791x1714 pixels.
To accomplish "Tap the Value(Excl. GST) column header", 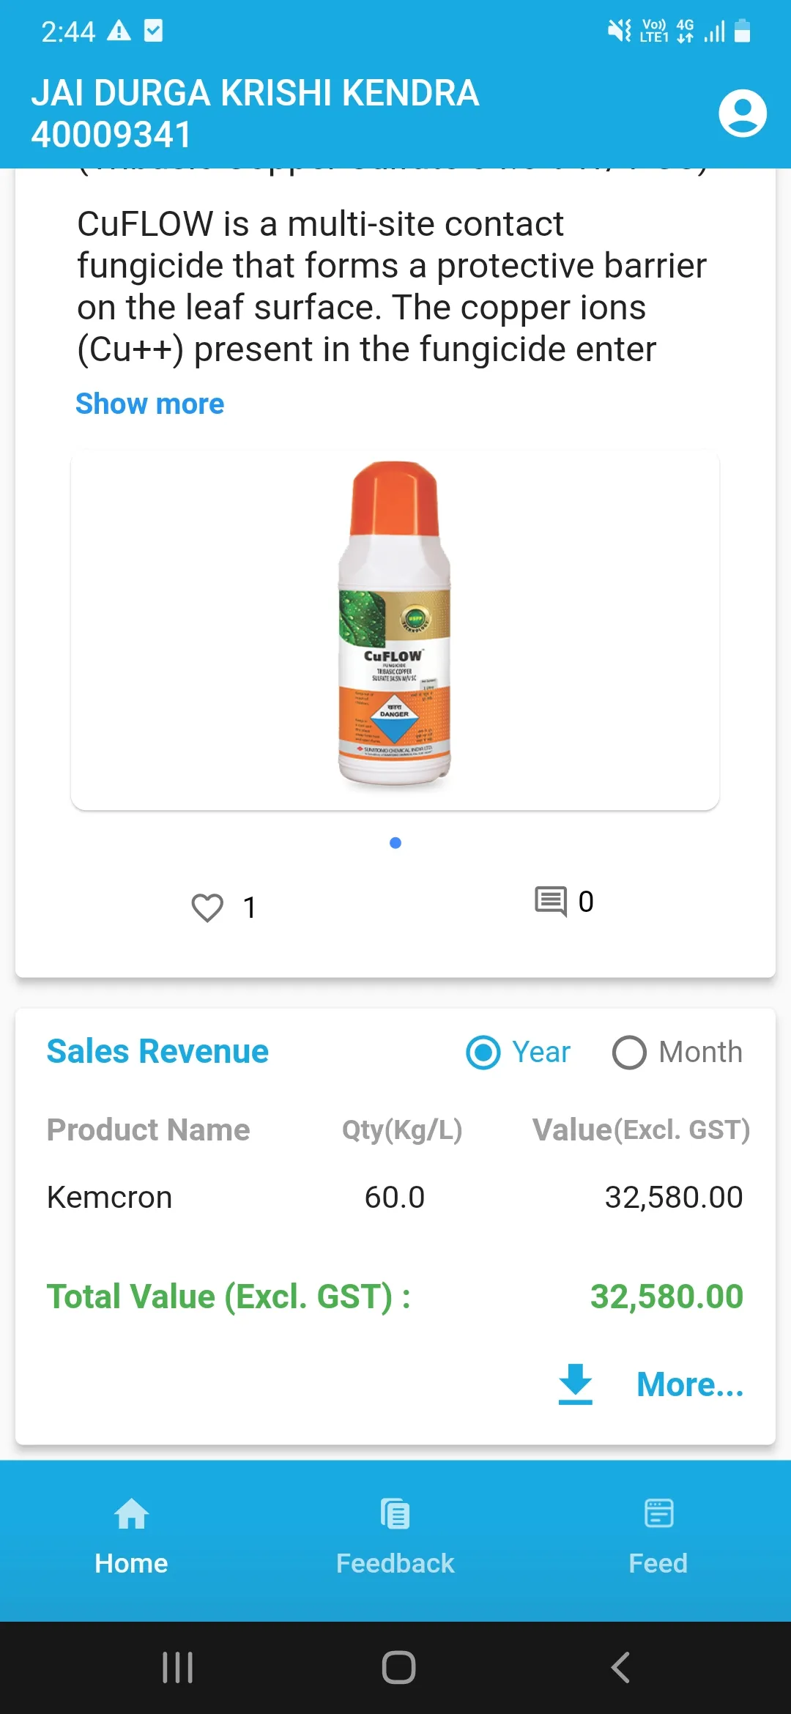I will pyautogui.click(x=641, y=1130).
